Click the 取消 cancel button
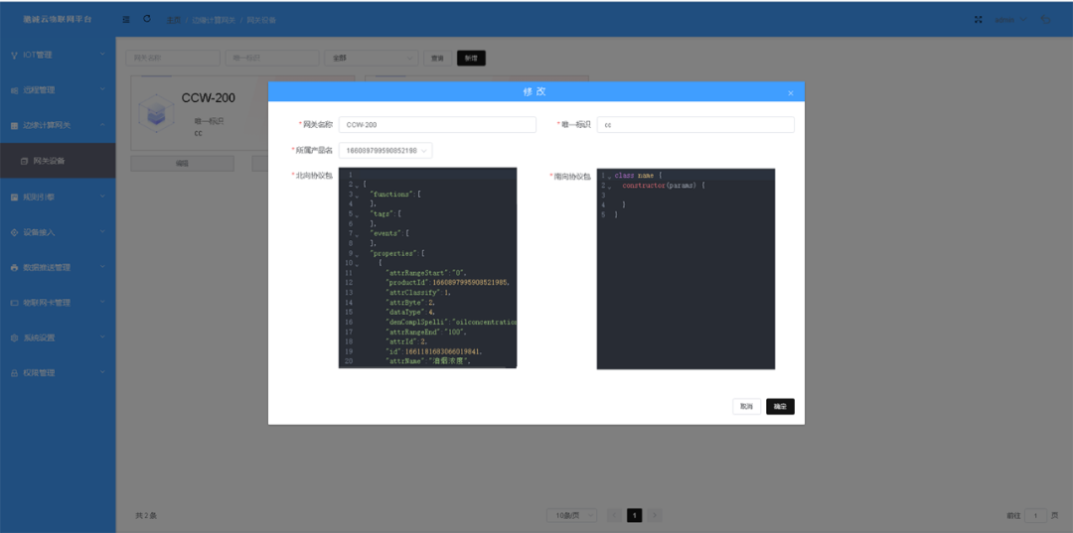This screenshot has height=533, width=1073. pos(745,407)
